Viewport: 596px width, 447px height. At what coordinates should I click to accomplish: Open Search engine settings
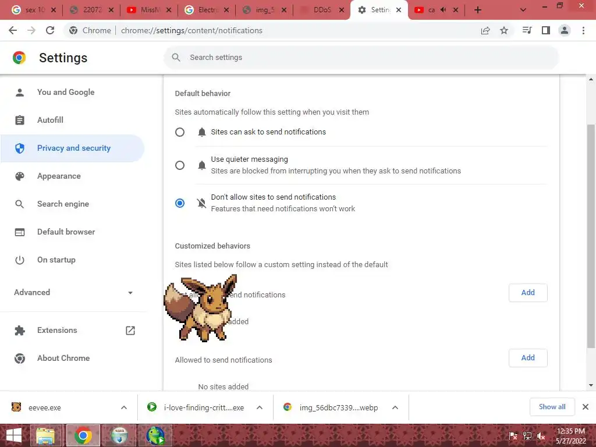click(x=72, y=204)
